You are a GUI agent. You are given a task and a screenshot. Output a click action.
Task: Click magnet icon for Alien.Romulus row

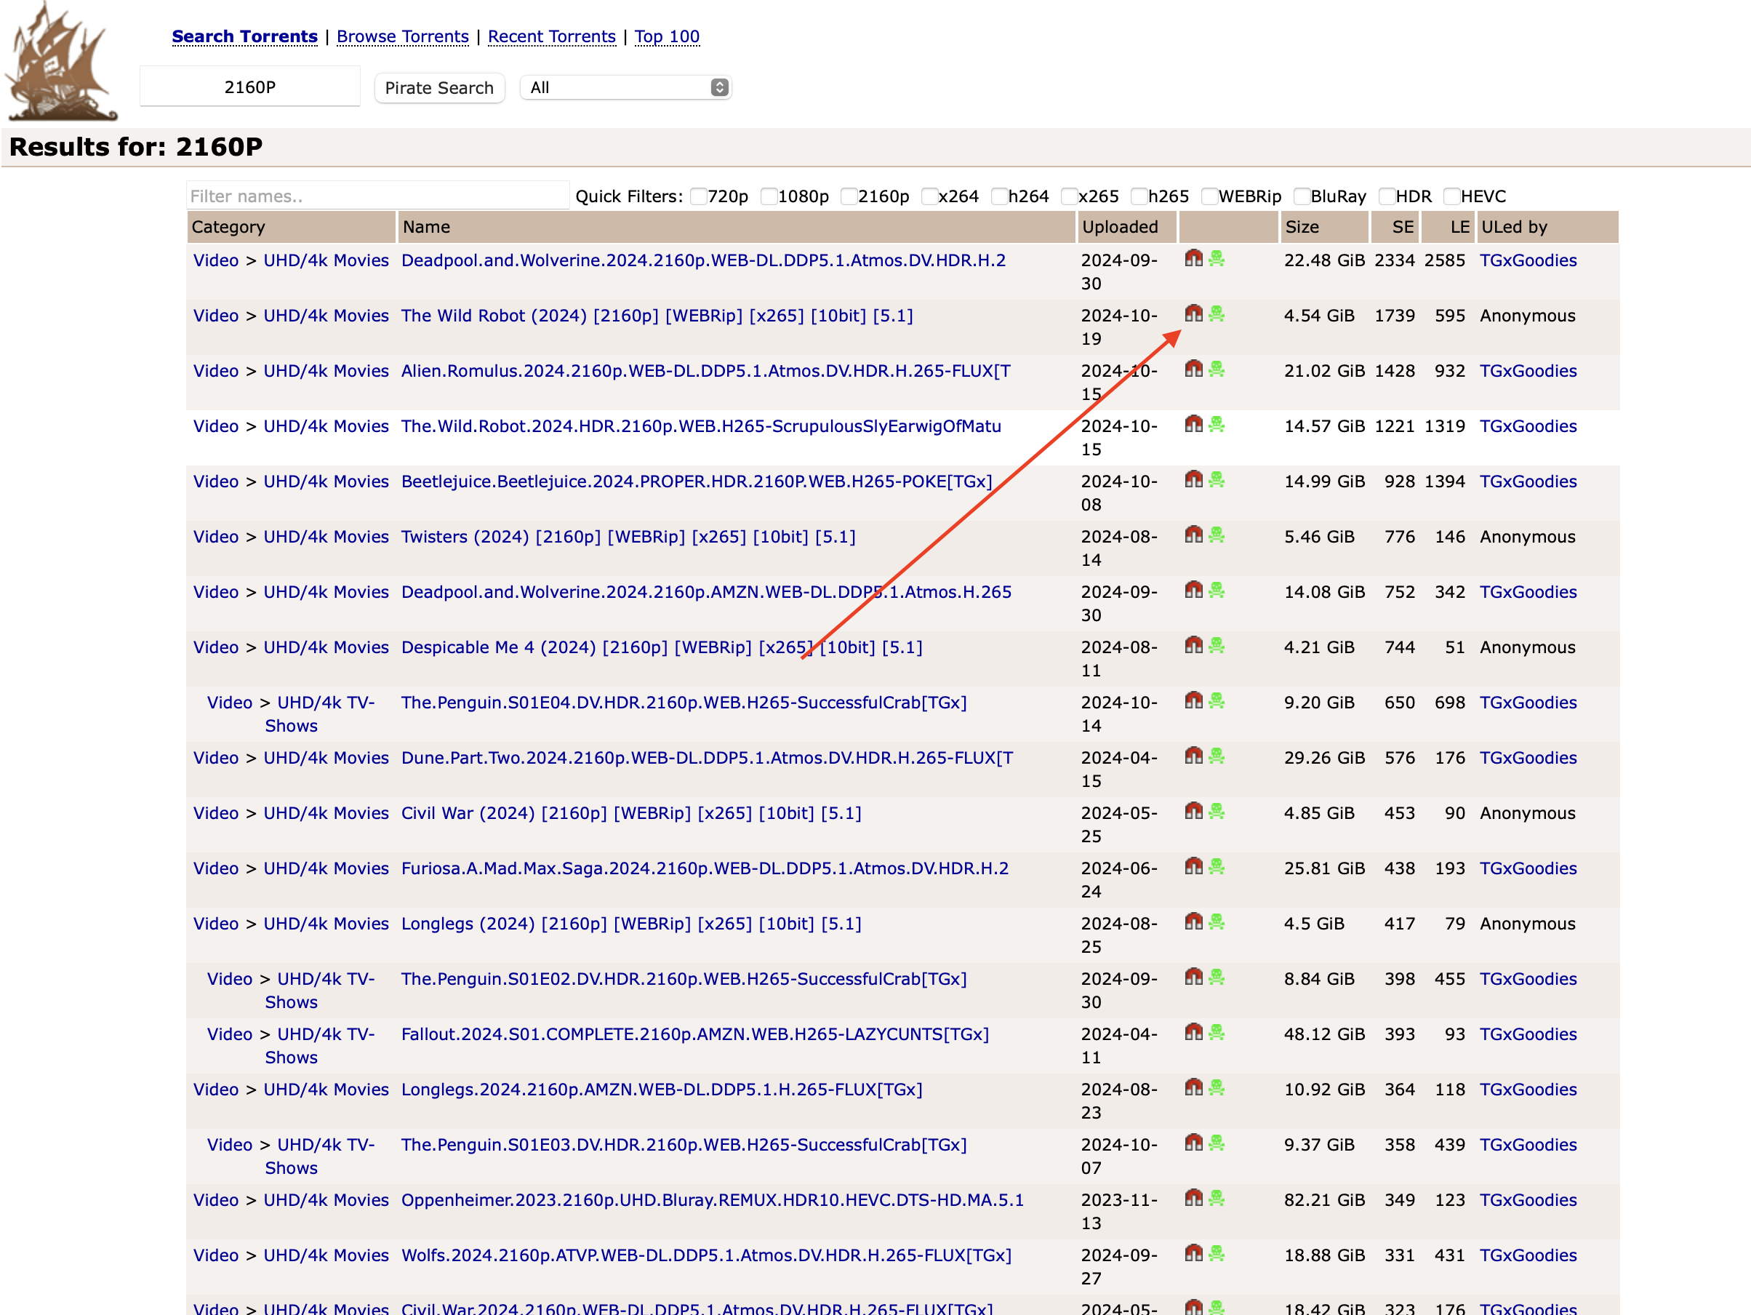coord(1194,369)
